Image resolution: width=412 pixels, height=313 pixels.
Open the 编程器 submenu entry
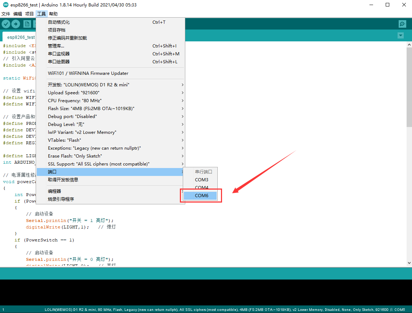pos(110,191)
